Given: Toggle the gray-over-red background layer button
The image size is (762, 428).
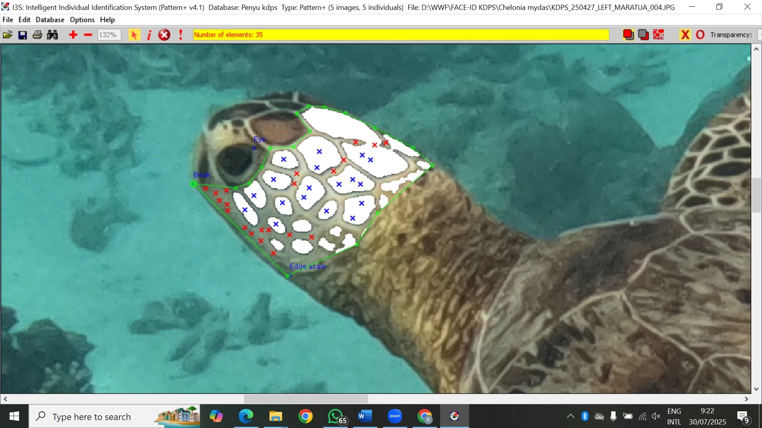Looking at the screenshot, I should pyautogui.click(x=643, y=35).
